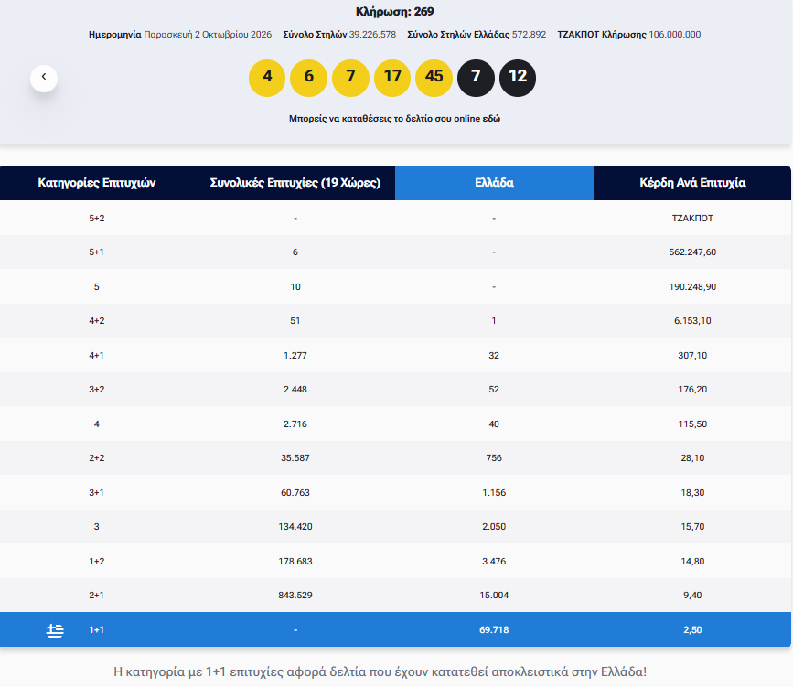The width and height of the screenshot is (793, 687).
Task: Click the Συνολικές Επιτυχίες (19 Χώρες) header
Action: point(295,183)
